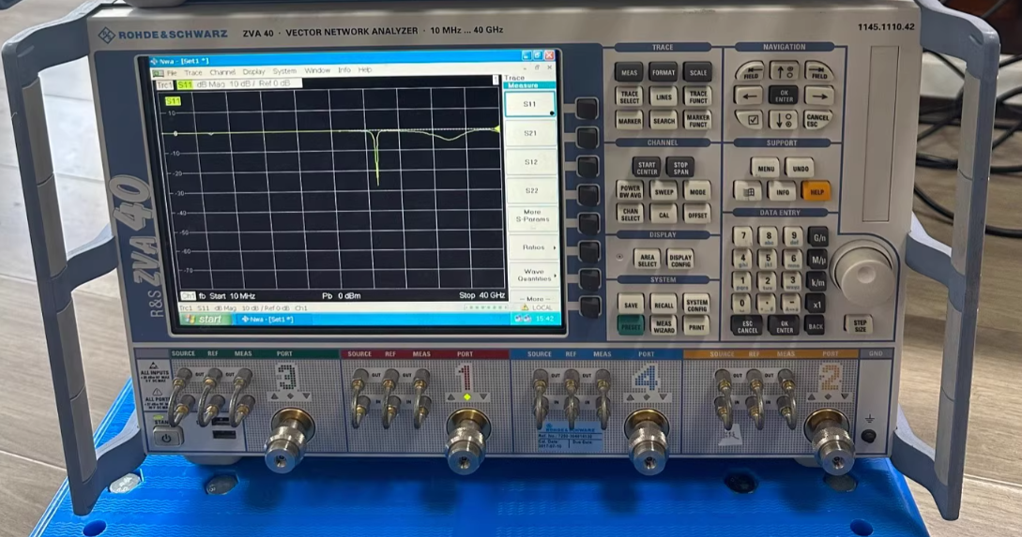Tap the left FIELD navigation key
The width and height of the screenshot is (1022, 537).
click(x=751, y=71)
